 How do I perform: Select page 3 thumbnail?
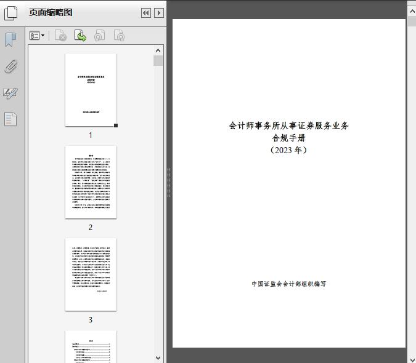[91, 274]
